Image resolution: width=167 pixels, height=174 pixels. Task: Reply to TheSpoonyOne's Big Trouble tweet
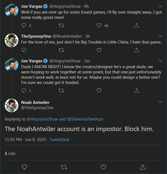point(24,50)
